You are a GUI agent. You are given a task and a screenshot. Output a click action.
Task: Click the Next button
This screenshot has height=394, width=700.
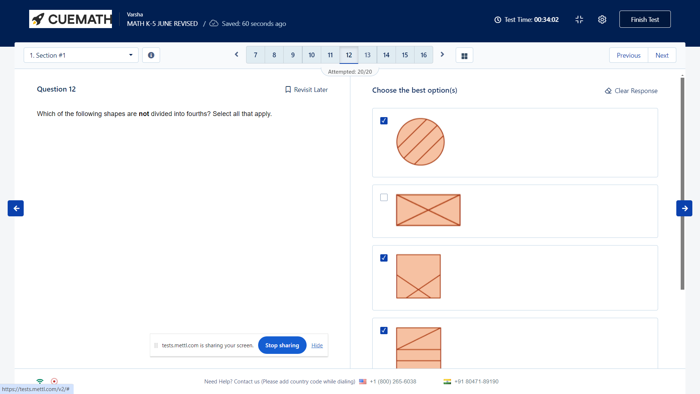[662, 55]
